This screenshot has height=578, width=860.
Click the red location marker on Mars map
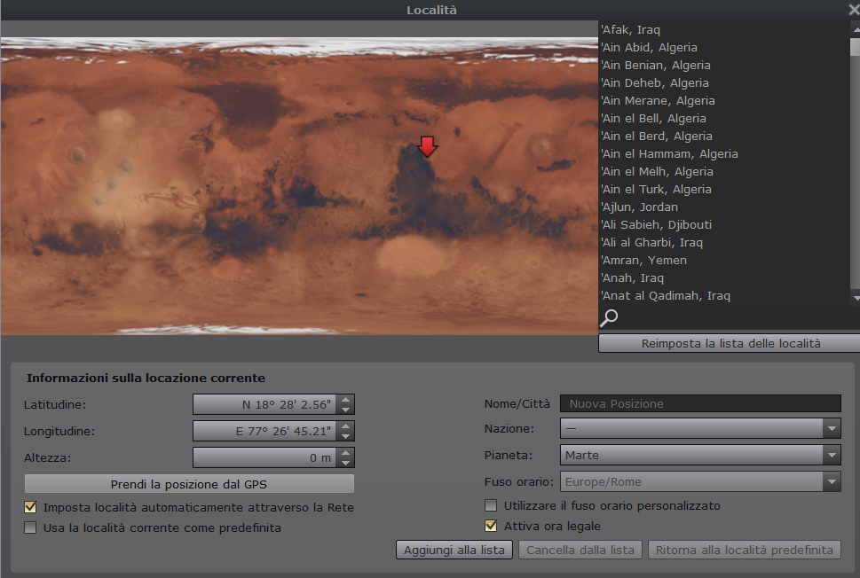tap(427, 147)
